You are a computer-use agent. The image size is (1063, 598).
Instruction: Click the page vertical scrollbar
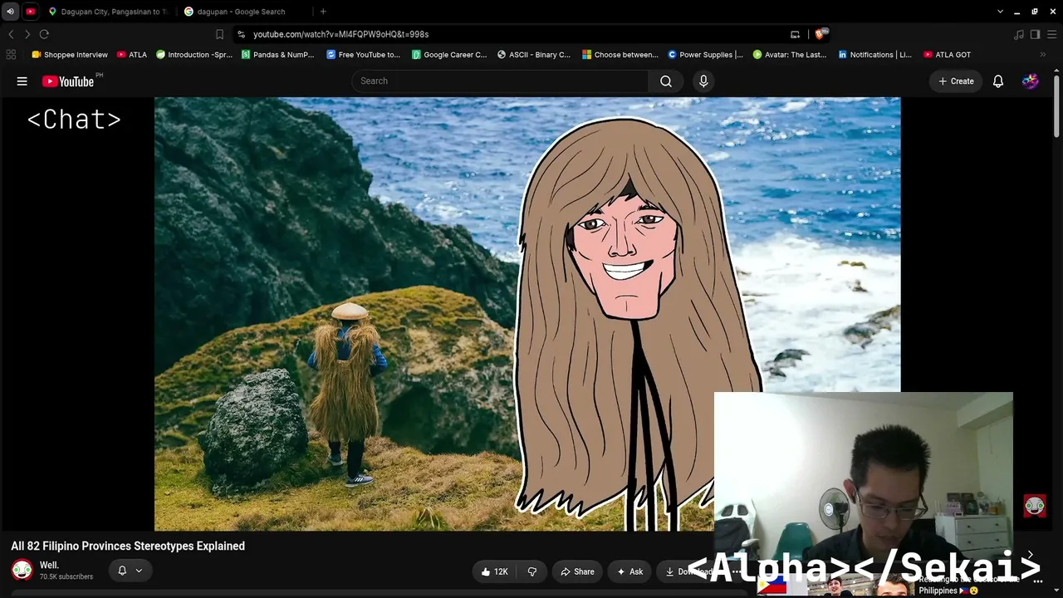coord(1056,105)
